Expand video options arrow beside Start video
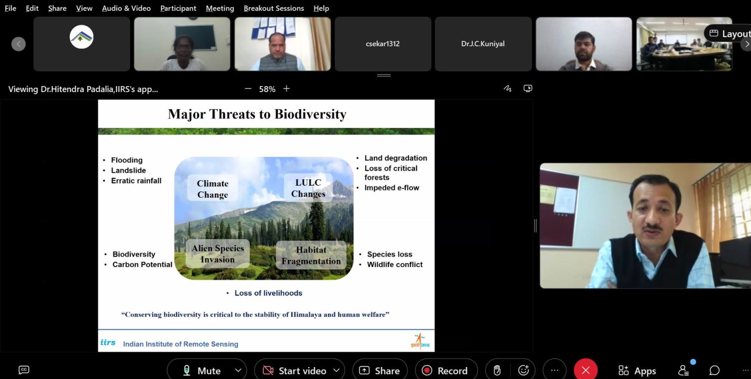Viewport: 751px width, 379px height. click(x=336, y=371)
